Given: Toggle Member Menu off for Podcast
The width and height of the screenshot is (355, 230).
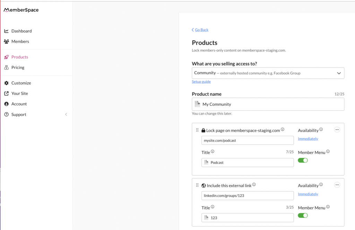Looking at the screenshot, I should click(x=302, y=160).
